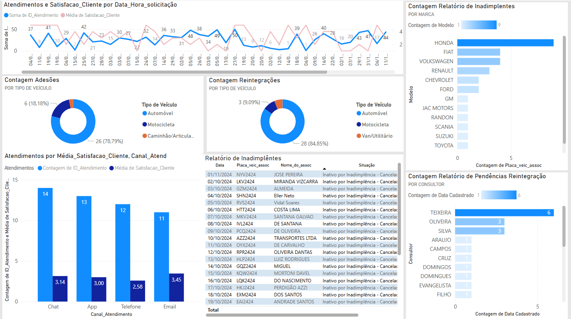Image resolution: width=571 pixels, height=319 pixels.
Task: Click horizontal scrollbar below Inadimplentes table
Action: point(282,315)
